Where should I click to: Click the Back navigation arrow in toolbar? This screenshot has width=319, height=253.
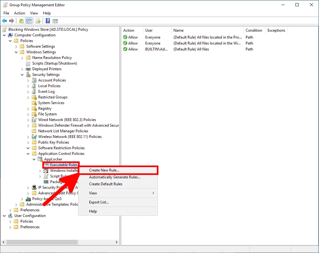coord(4,21)
